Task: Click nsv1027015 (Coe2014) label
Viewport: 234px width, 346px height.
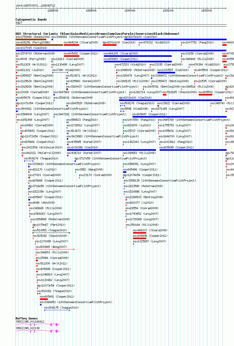Action: coord(32,48)
